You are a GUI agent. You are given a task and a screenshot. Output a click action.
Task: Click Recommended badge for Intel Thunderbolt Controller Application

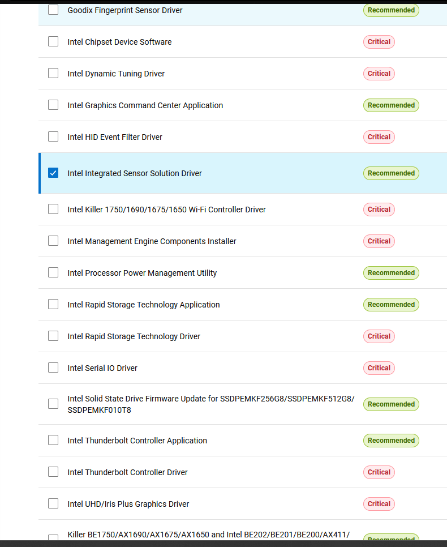pyautogui.click(x=391, y=441)
